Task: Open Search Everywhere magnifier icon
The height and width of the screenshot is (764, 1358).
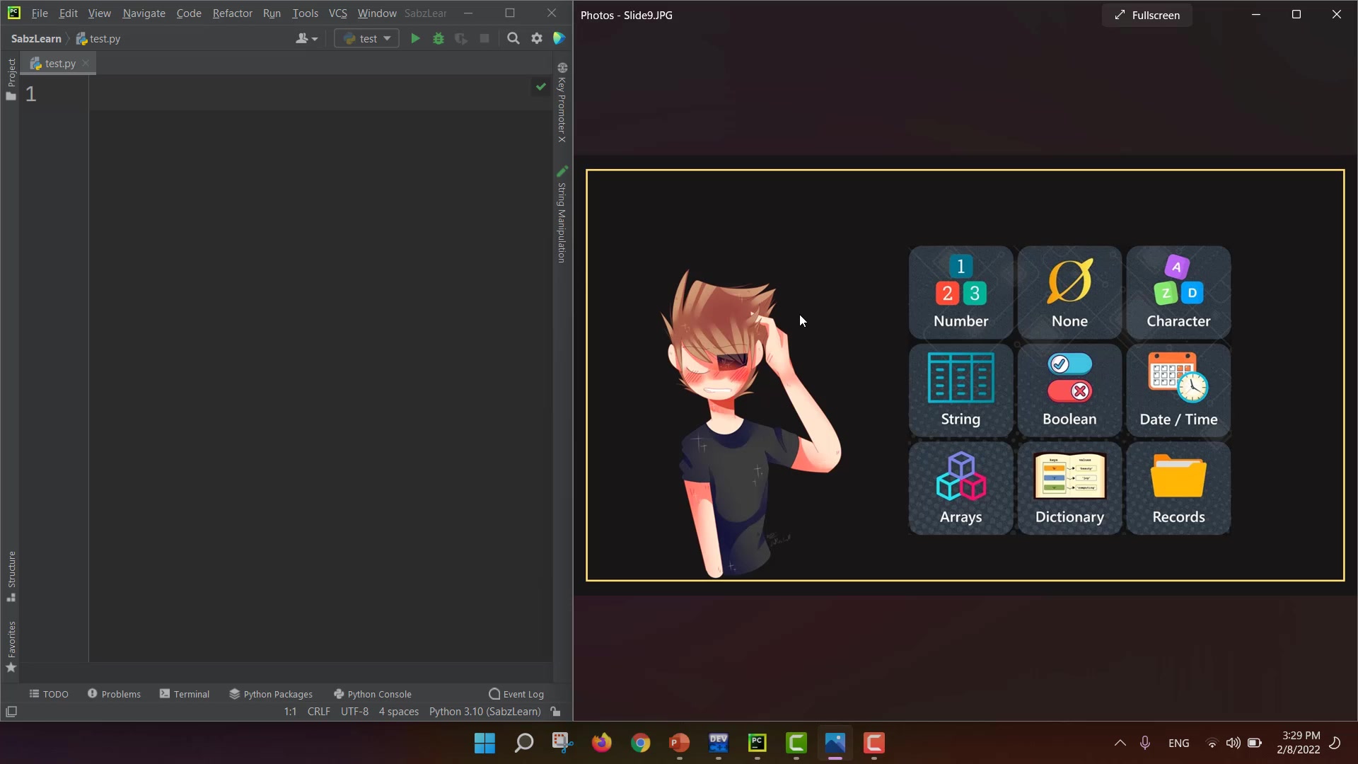Action: (x=513, y=39)
